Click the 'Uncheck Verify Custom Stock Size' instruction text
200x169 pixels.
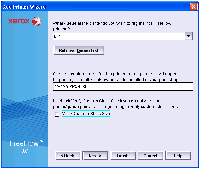click(116, 104)
